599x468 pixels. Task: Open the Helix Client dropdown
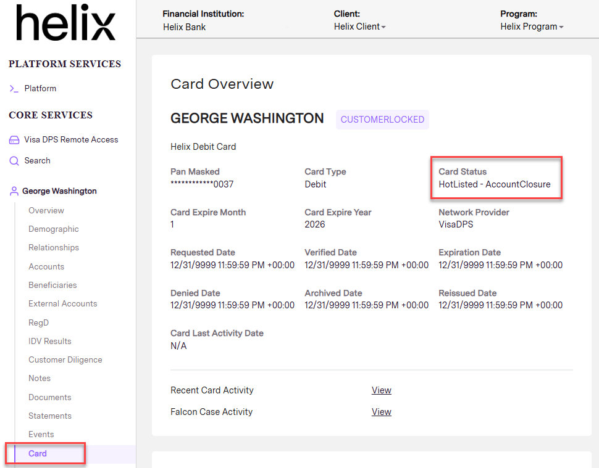click(359, 27)
